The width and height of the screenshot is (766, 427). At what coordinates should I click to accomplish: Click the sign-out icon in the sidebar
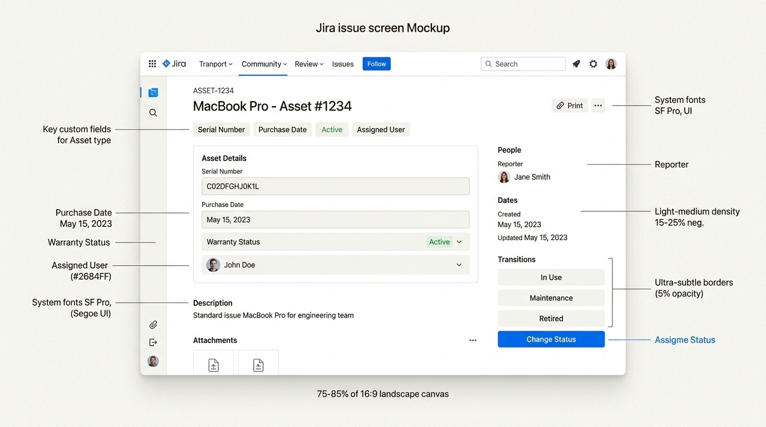tap(153, 342)
